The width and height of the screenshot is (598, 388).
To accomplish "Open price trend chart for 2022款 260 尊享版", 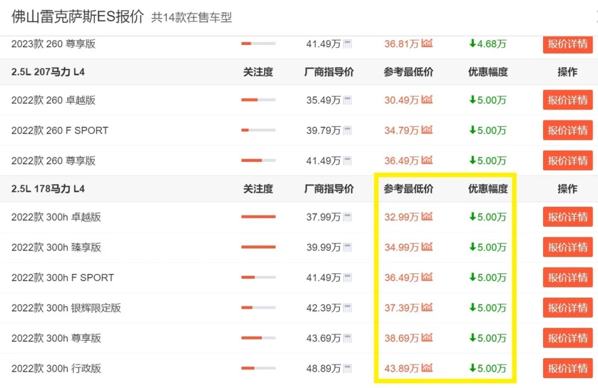I will pyautogui.click(x=427, y=160).
